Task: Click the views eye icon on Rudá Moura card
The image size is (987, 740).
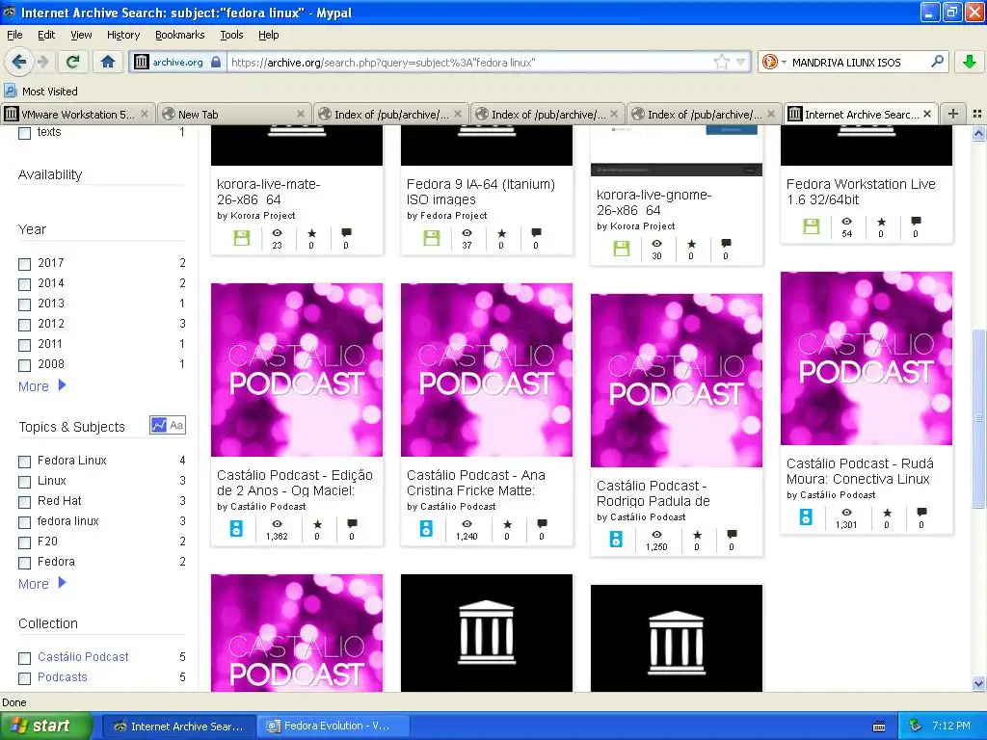Action: coord(846,513)
